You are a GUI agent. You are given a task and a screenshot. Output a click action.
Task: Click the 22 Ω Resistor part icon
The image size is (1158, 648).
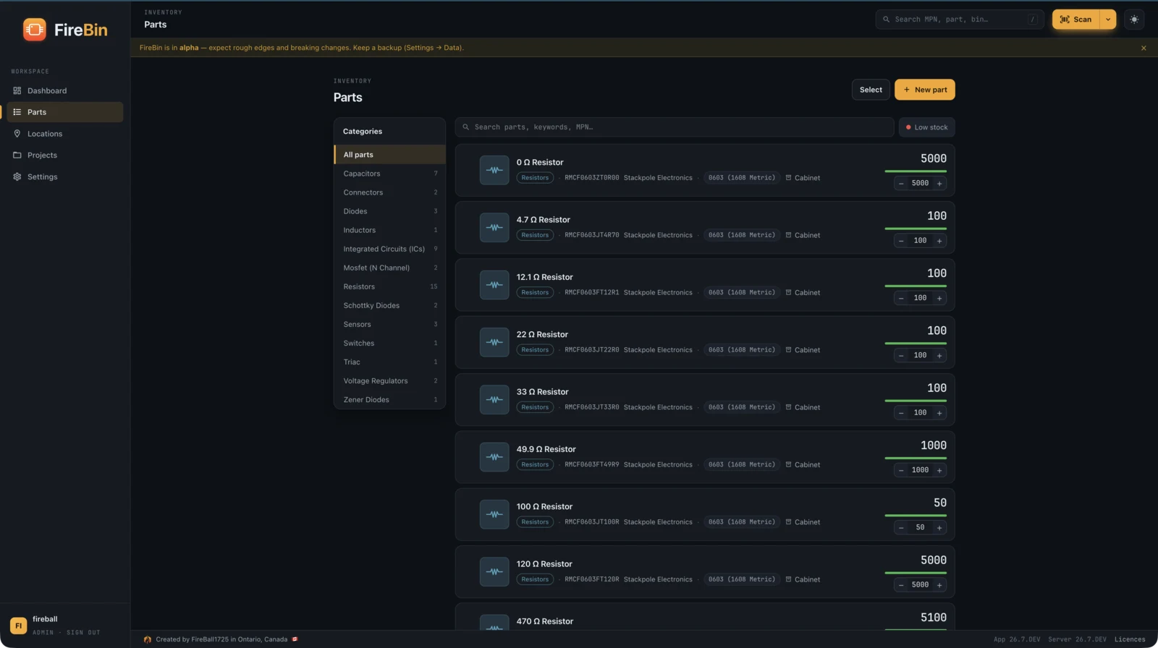point(494,342)
